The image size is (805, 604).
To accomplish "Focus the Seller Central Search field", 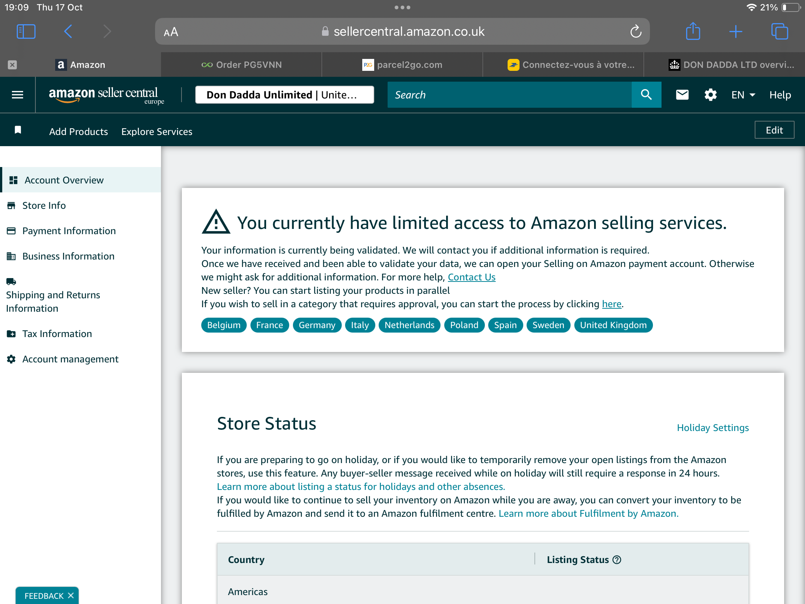I will pos(509,95).
